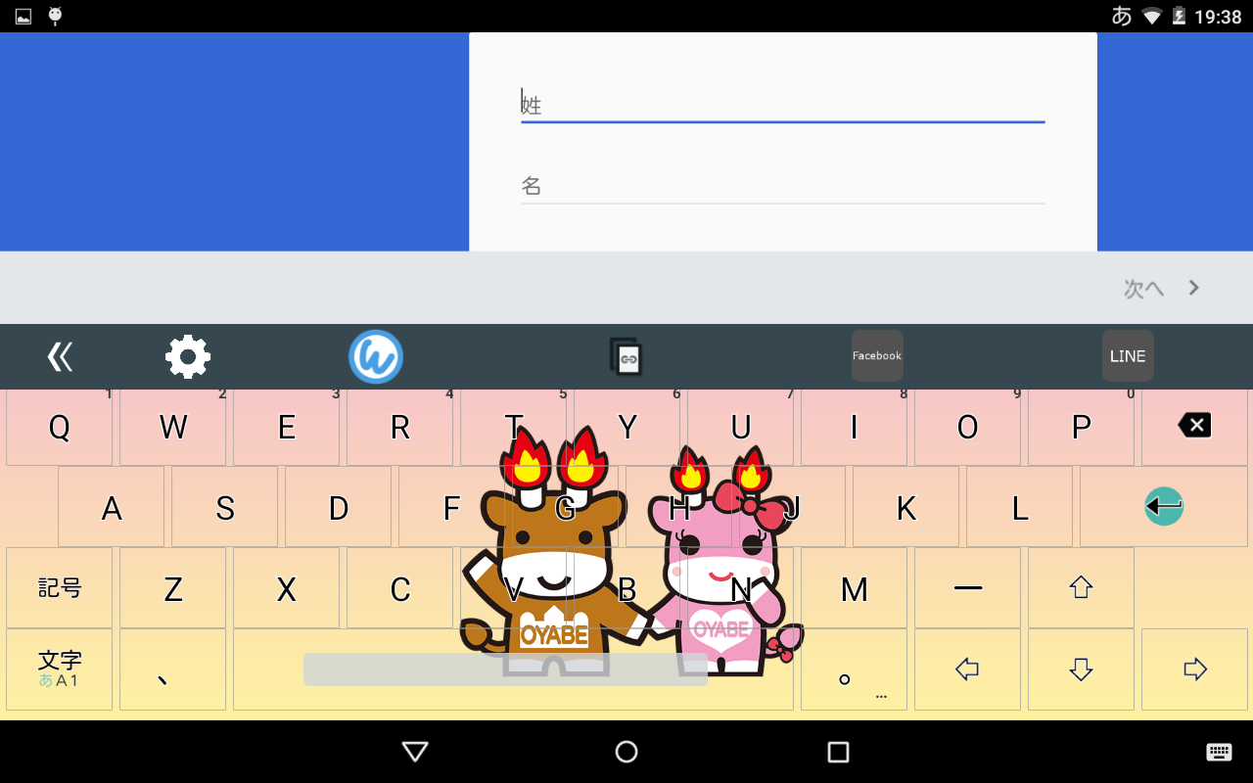
Task: Tap the K key
Action: tap(905, 507)
